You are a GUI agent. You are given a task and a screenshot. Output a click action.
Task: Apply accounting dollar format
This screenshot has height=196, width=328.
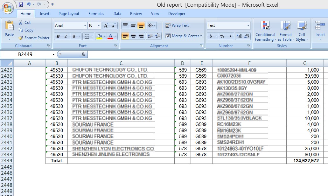tap(211, 36)
